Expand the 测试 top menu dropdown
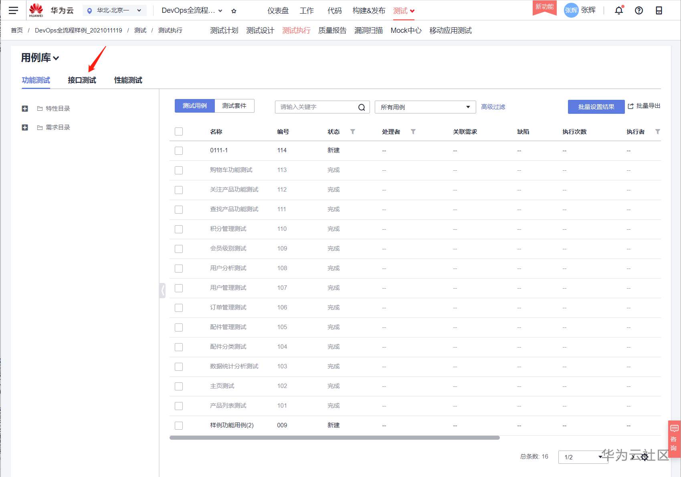This screenshot has height=477, width=681. (404, 11)
